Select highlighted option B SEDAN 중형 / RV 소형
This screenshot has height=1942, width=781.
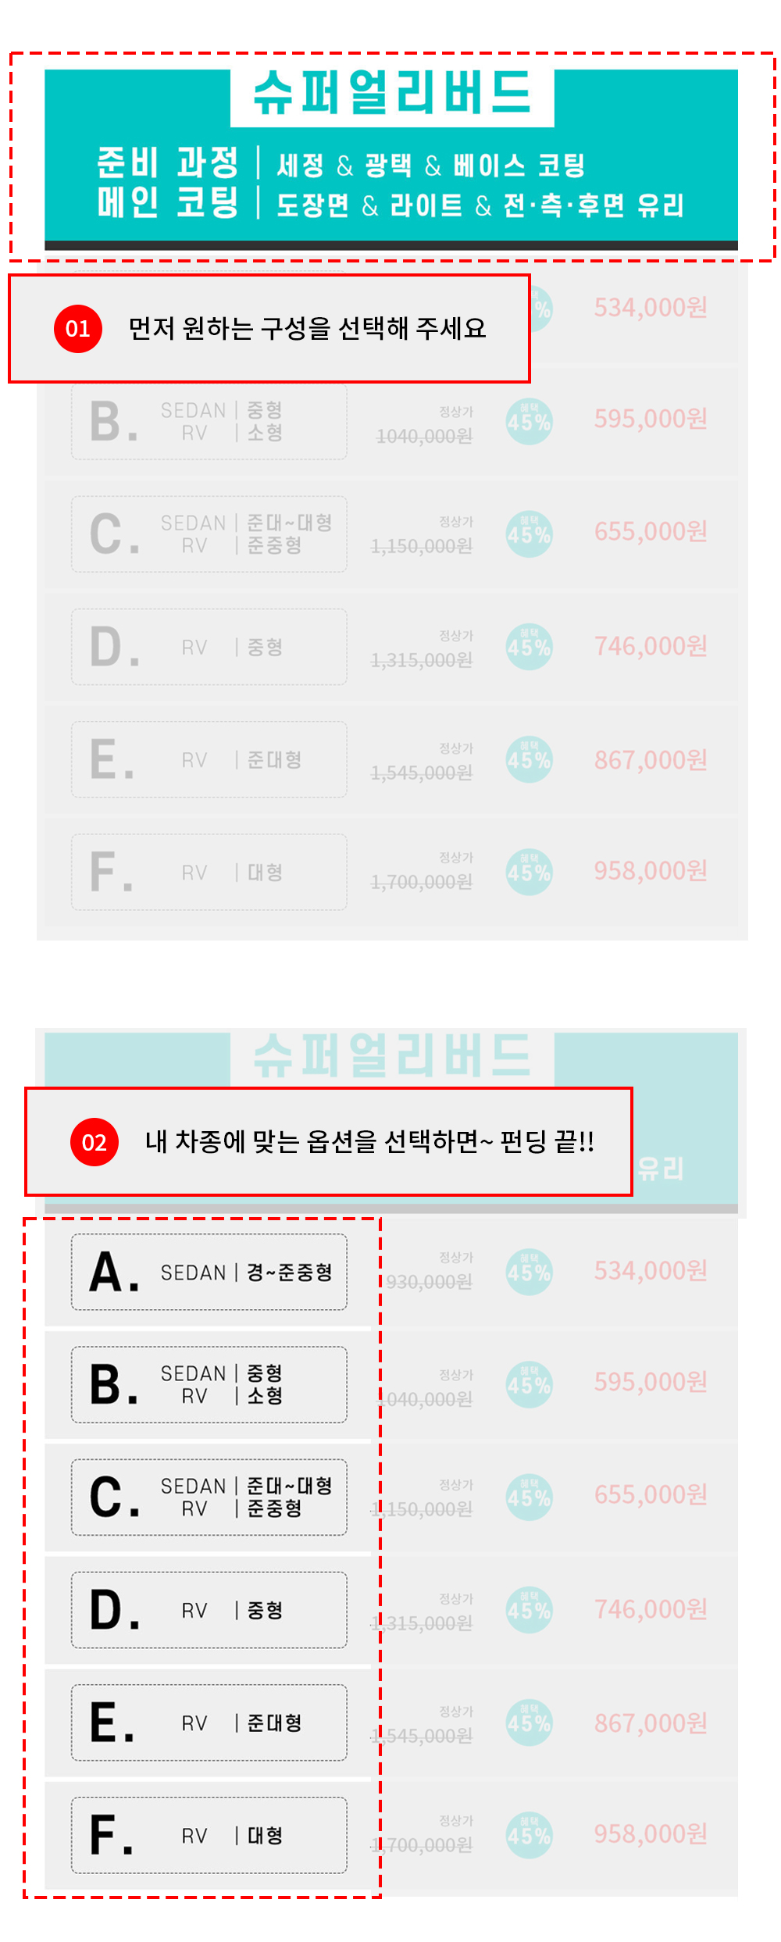(209, 1384)
